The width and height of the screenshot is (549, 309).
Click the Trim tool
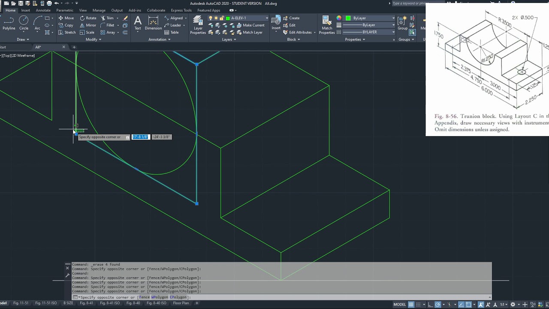107,18
